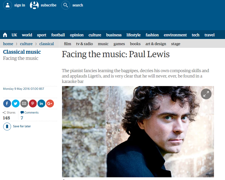Click the Facing the music series link
Image resolution: width=225 pixels, height=180 pixels.
(x=21, y=58)
